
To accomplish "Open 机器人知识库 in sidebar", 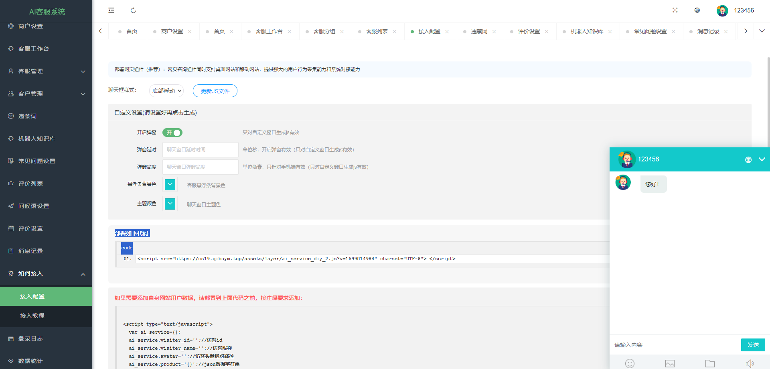I will (46, 139).
